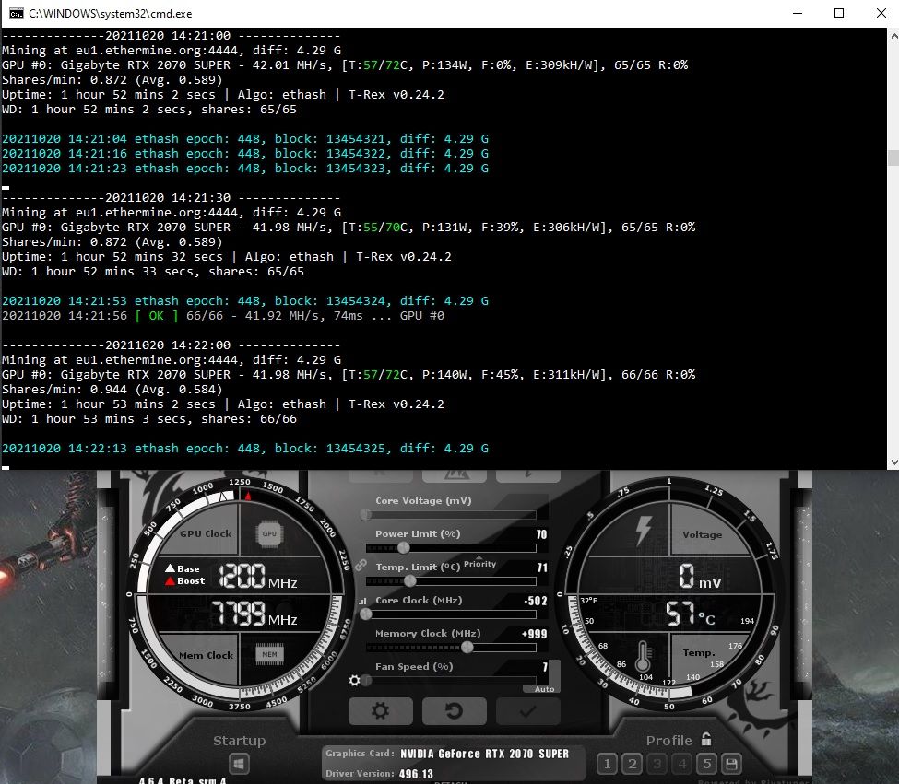Click the lightning bolt voltage icon
Screen dimensions: 899x784
coord(644,531)
